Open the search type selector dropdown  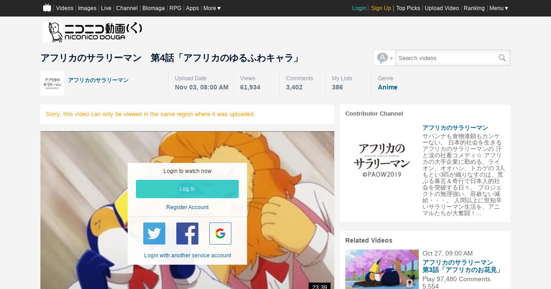point(385,58)
